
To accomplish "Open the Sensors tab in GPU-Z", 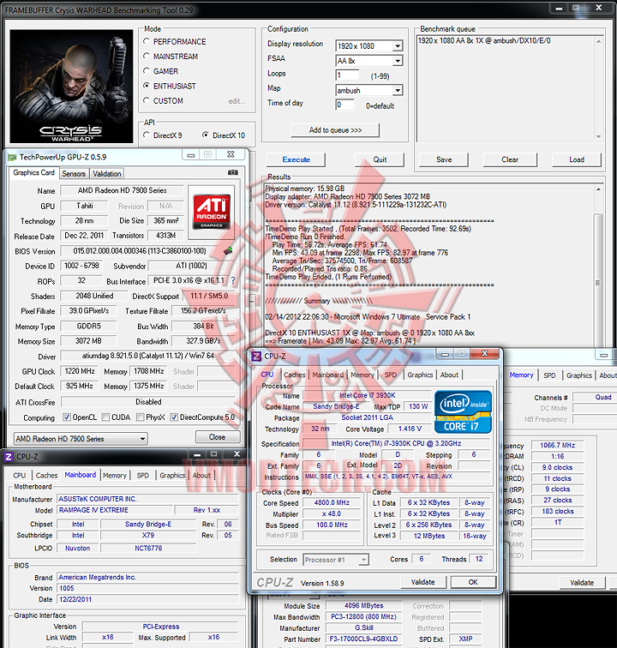I will tap(74, 173).
